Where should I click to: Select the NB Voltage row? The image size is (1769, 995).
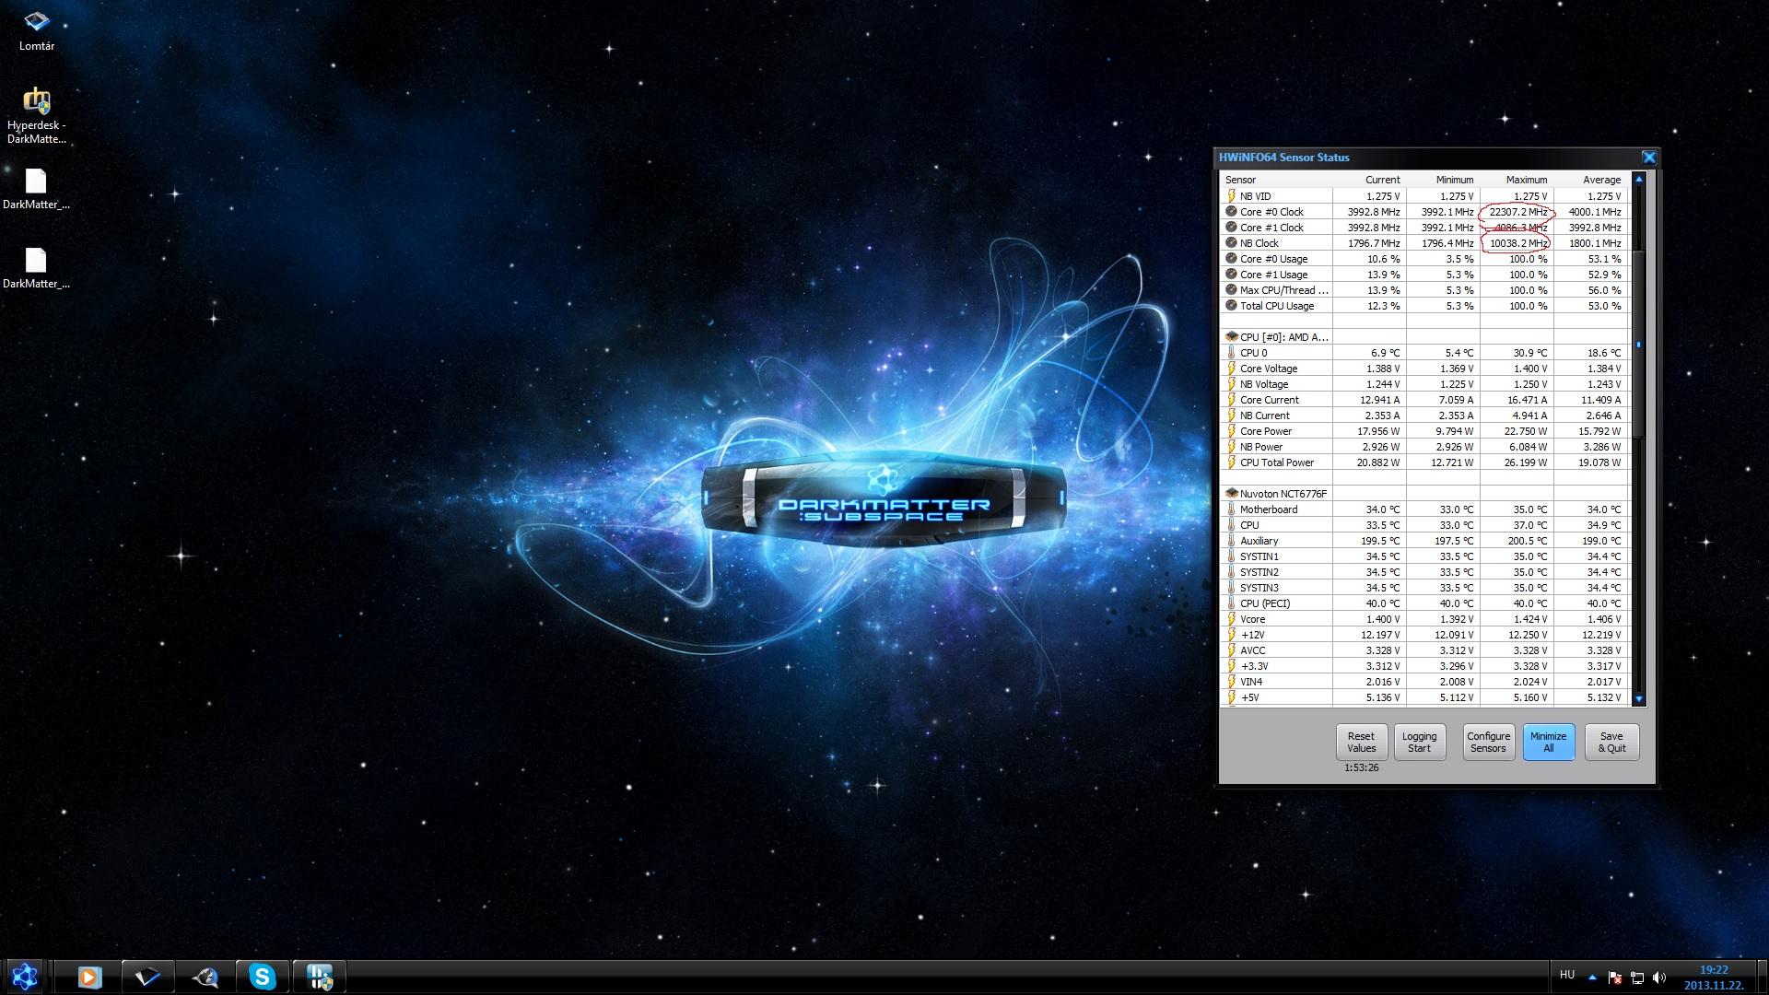coord(1425,384)
